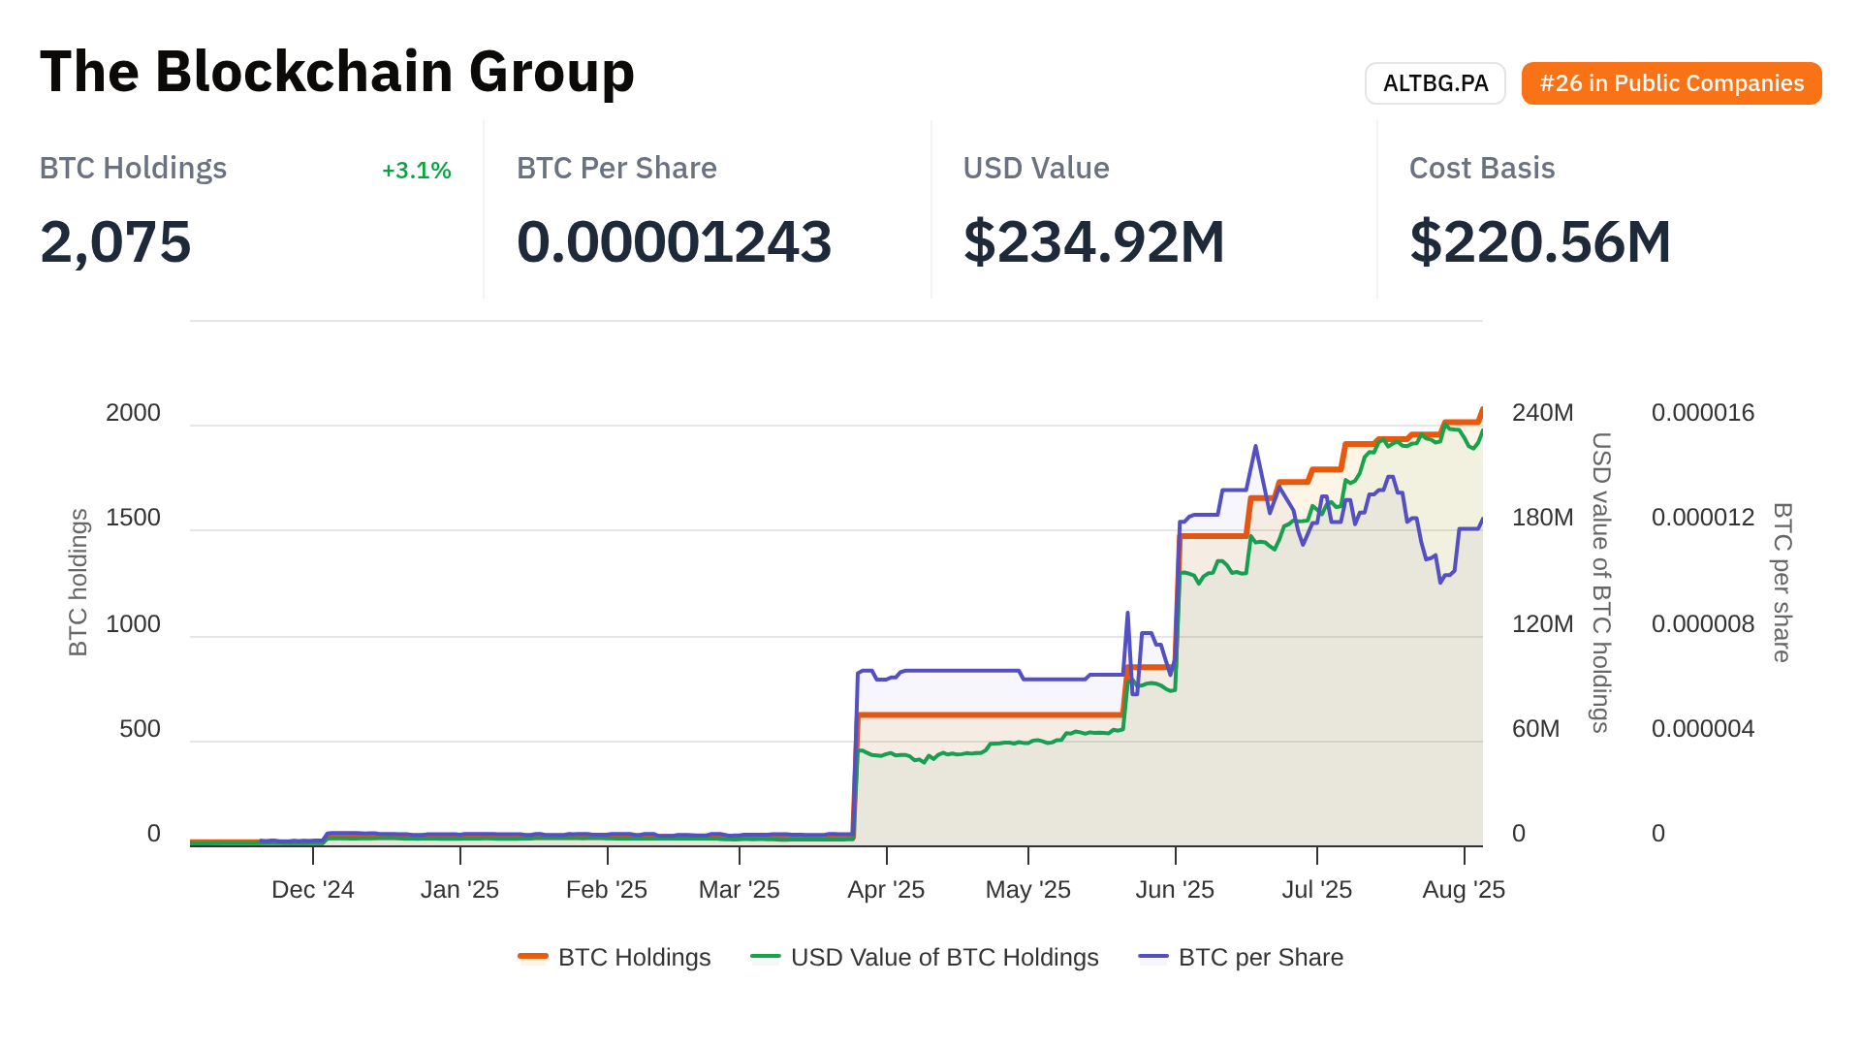Click the green USD Value legend swatch
1861x1047 pixels.
coord(766,958)
